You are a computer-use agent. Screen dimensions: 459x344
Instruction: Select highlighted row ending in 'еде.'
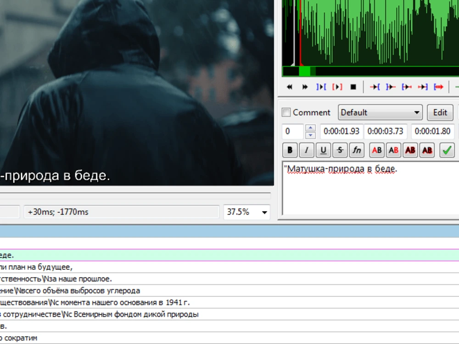pyautogui.click(x=229, y=255)
